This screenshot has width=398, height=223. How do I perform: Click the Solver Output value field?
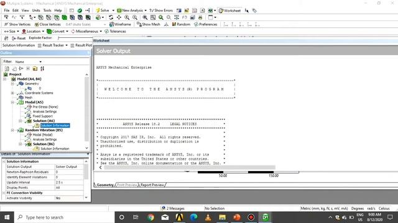(69, 167)
